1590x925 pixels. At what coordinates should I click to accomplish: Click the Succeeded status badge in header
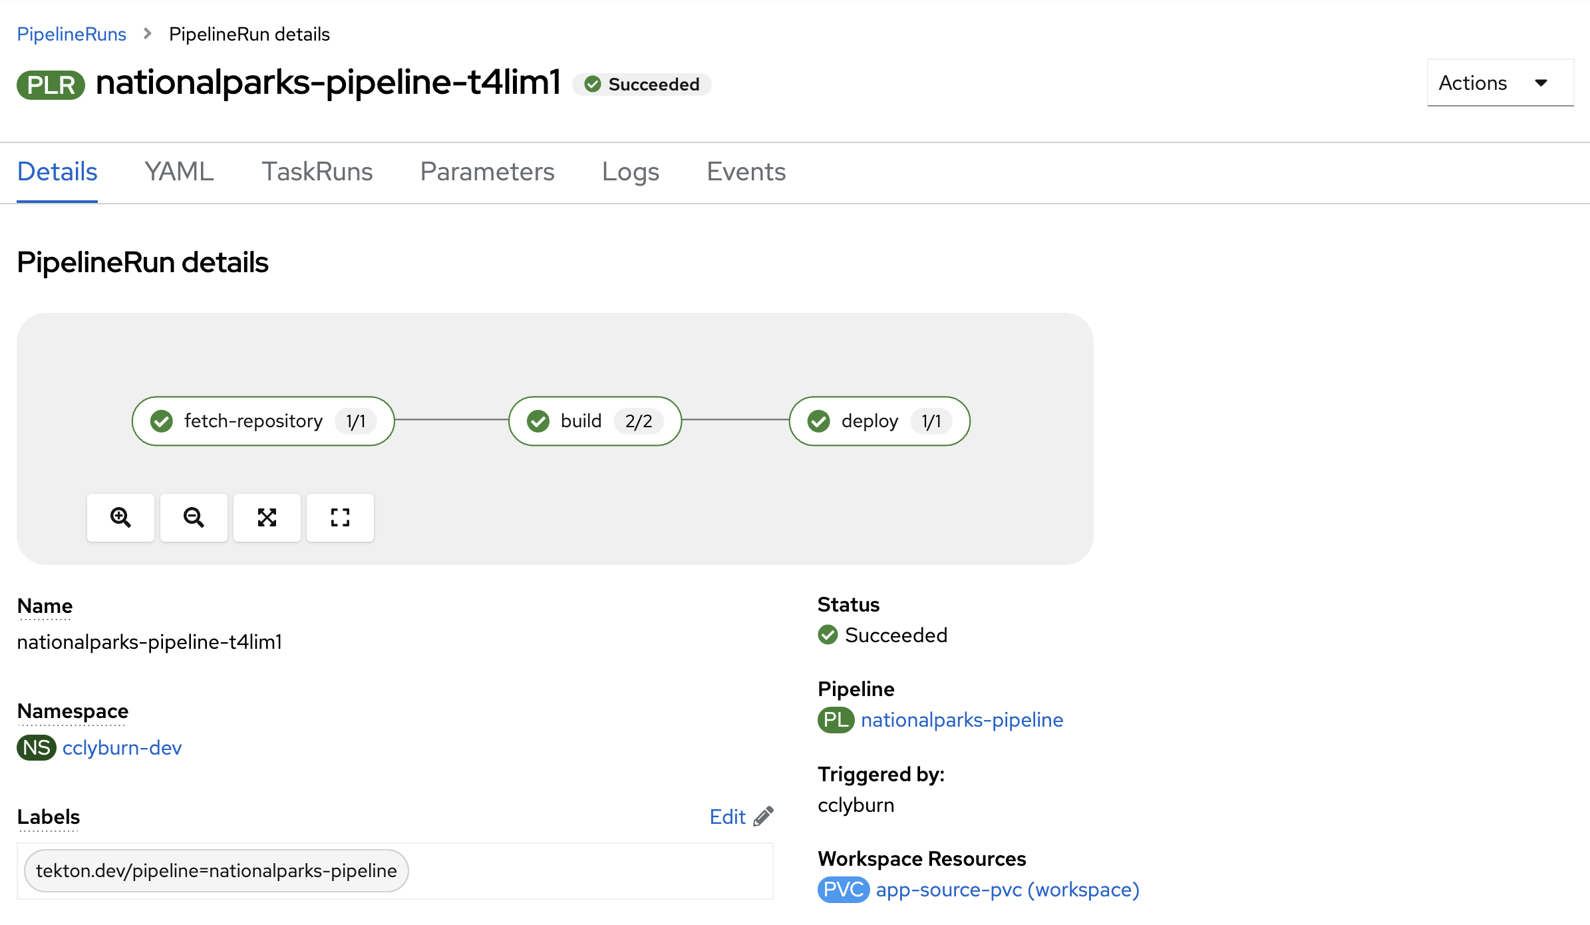(642, 85)
